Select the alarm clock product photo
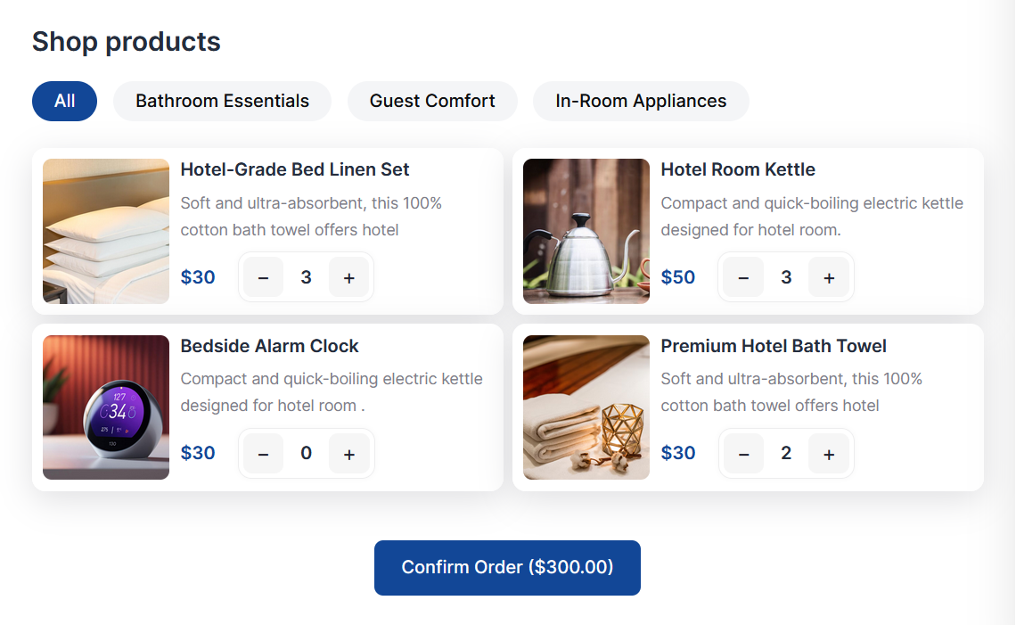The height and width of the screenshot is (625, 1016). [x=106, y=407]
